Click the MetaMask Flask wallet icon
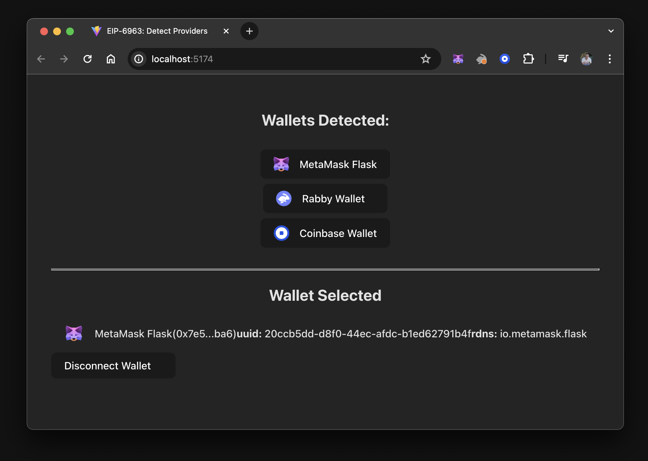The width and height of the screenshot is (648, 461). coord(281,163)
